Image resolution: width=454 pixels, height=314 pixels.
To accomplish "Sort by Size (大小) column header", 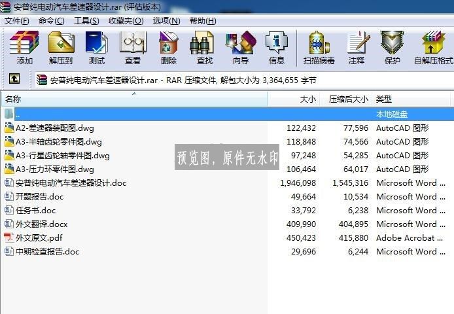I will click(x=293, y=99).
